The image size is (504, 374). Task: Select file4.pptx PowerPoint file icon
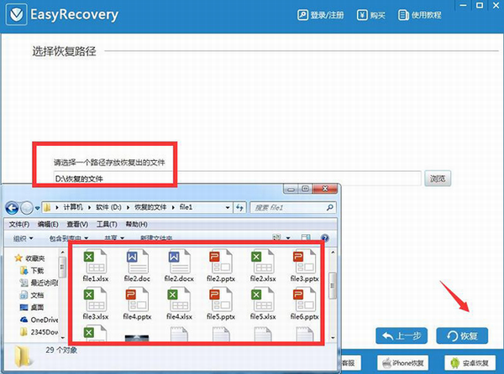(137, 304)
